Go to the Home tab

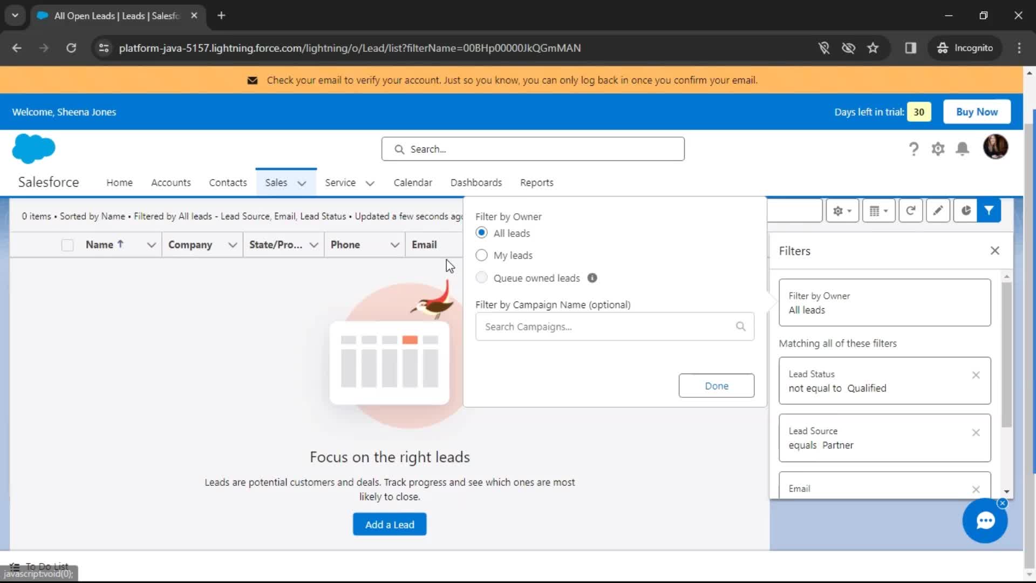119,182
